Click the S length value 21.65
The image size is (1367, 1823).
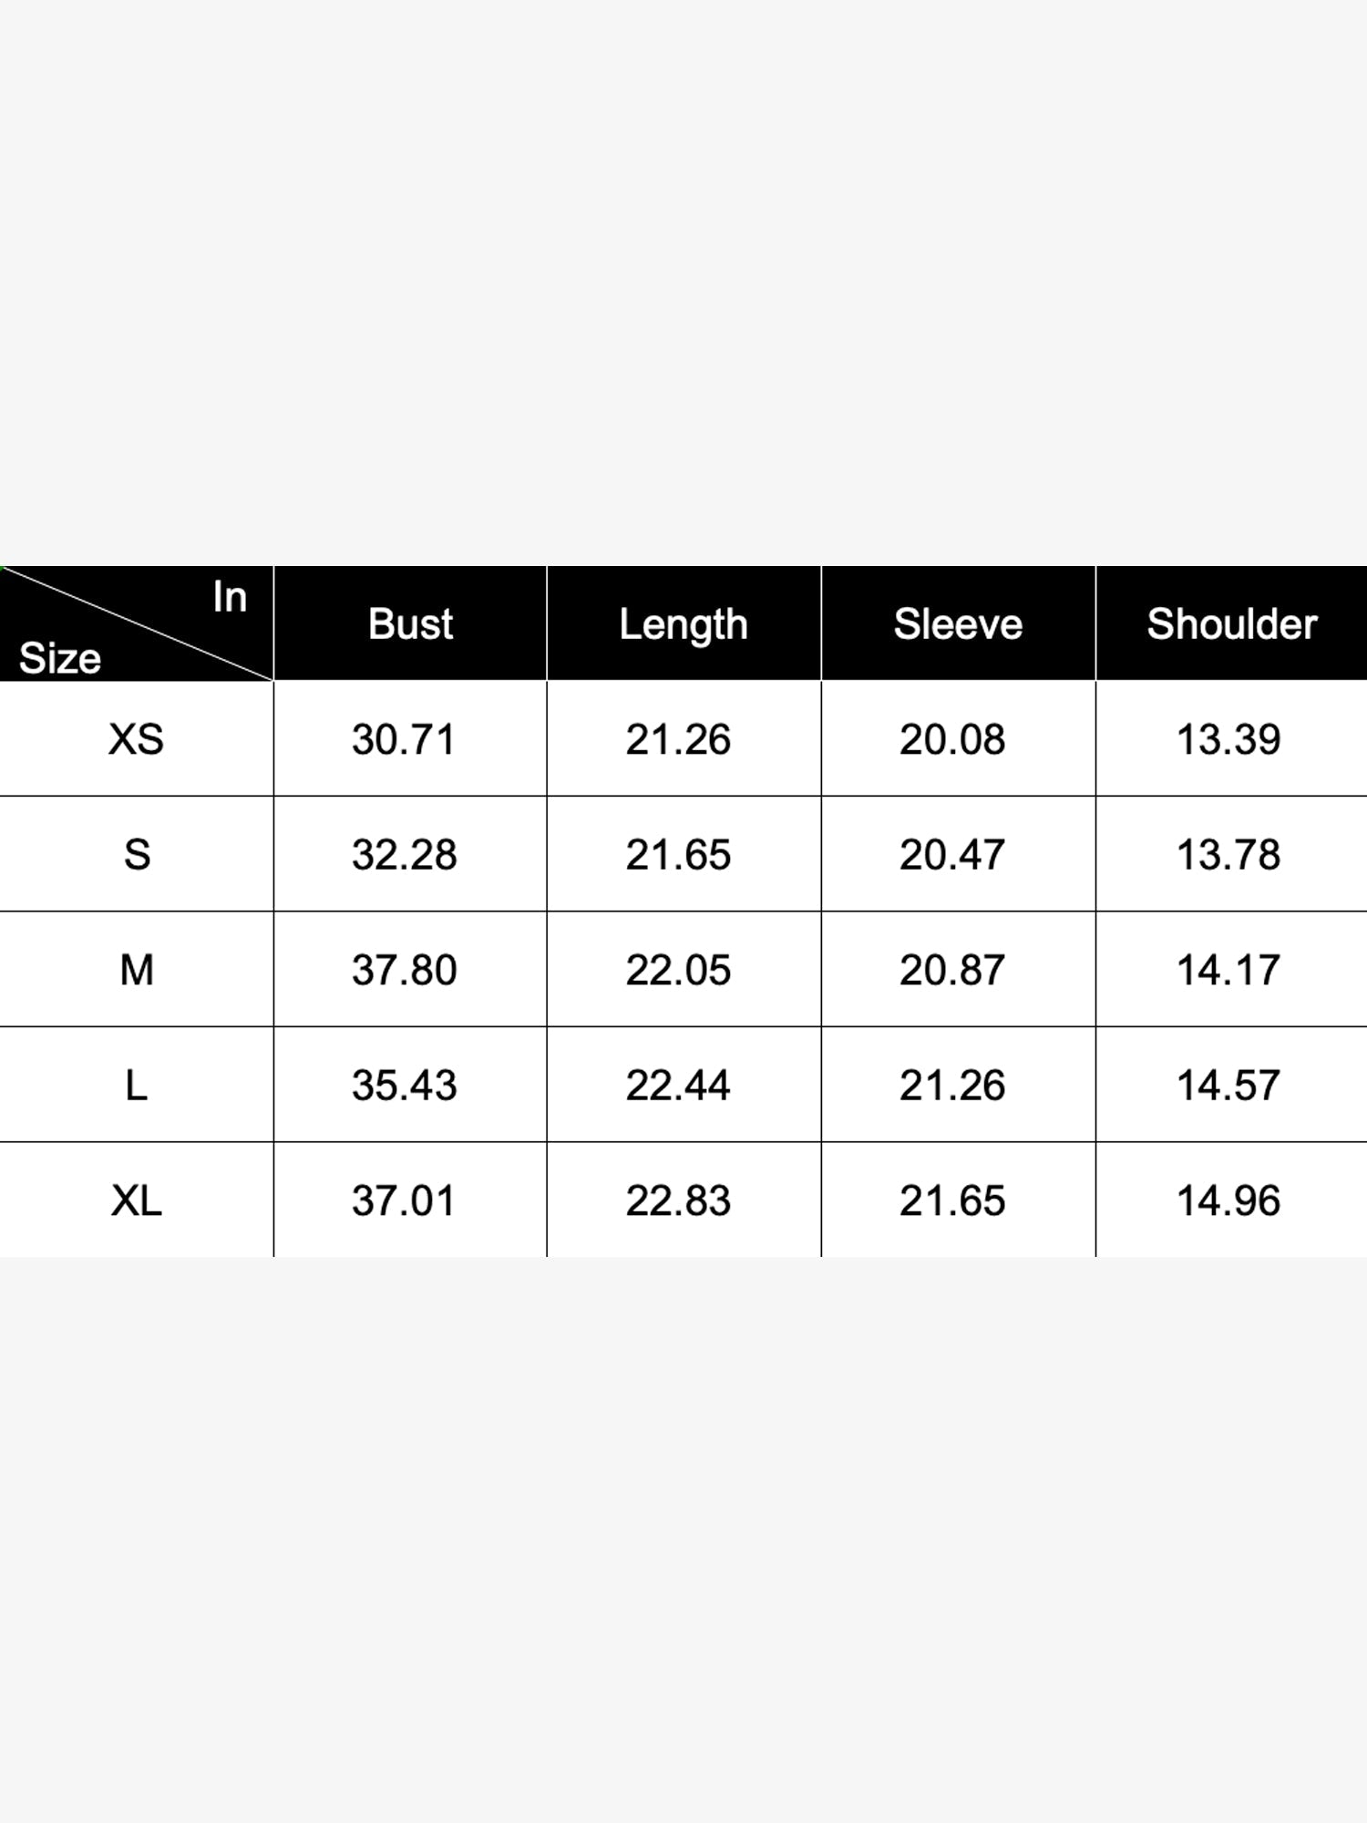678,855
